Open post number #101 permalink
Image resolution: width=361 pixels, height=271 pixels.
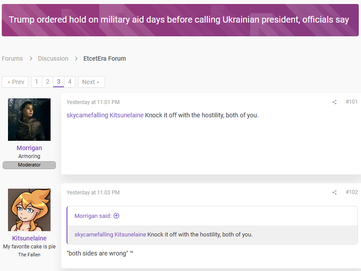(352, 101)
